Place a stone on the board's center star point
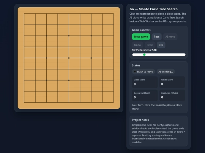Screen dimensions: 205x153 click(x=69, y=58)
